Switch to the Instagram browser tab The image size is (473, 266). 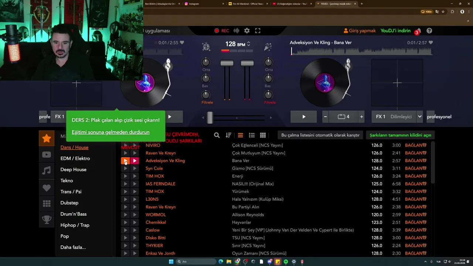coord(203,4)
